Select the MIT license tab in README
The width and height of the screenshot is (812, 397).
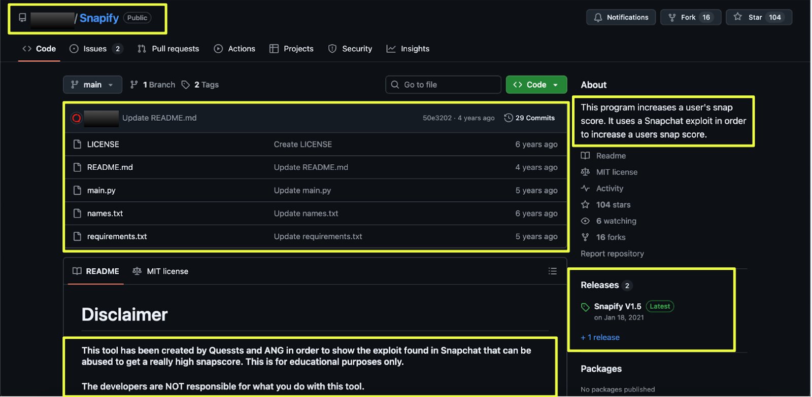(160, 271)
